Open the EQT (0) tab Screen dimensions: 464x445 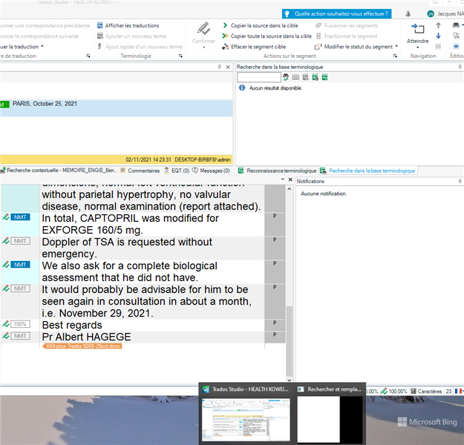tap(177, 171)
